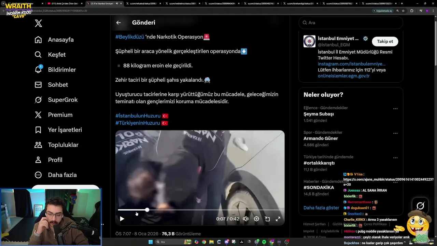Click the 76,3 B Görüntüleme count
This screenshot has height=246, width=437.
tap(181, 234)
